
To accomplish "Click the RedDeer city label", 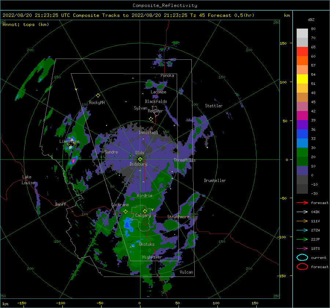I will point(155,111).
